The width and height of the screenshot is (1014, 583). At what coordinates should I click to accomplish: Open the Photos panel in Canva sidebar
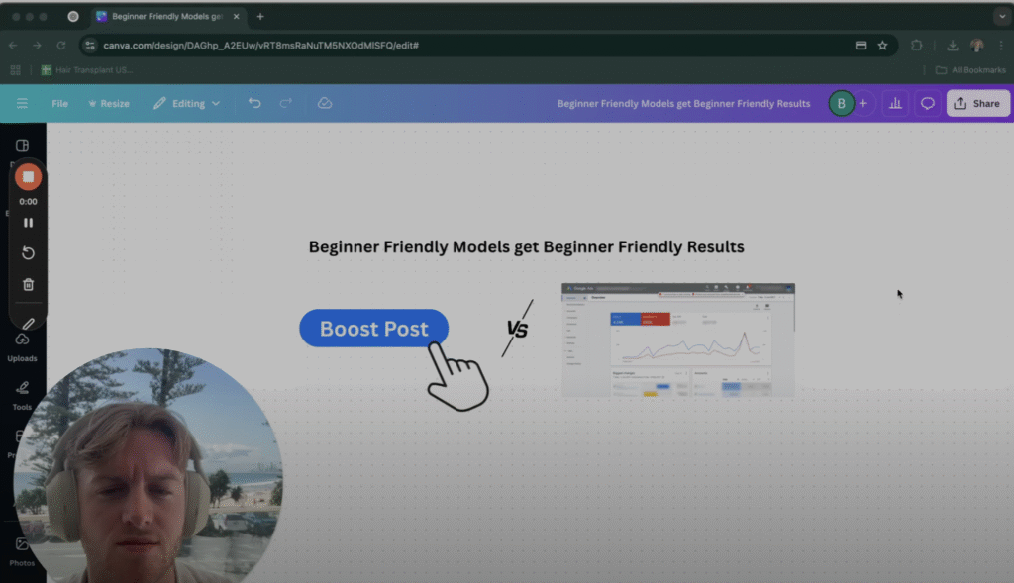click(23, 550)
